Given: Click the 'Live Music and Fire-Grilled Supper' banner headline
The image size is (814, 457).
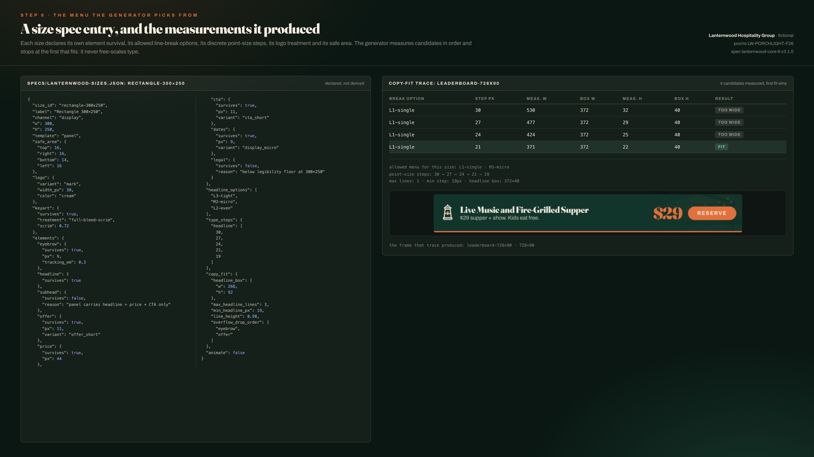Looking at the screenshot, I should click(524, 210).
